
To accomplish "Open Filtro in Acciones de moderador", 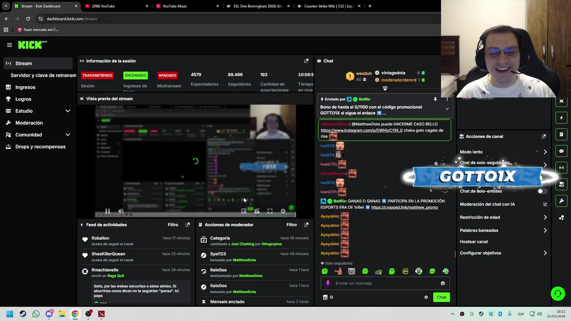I will coord(291,225).
